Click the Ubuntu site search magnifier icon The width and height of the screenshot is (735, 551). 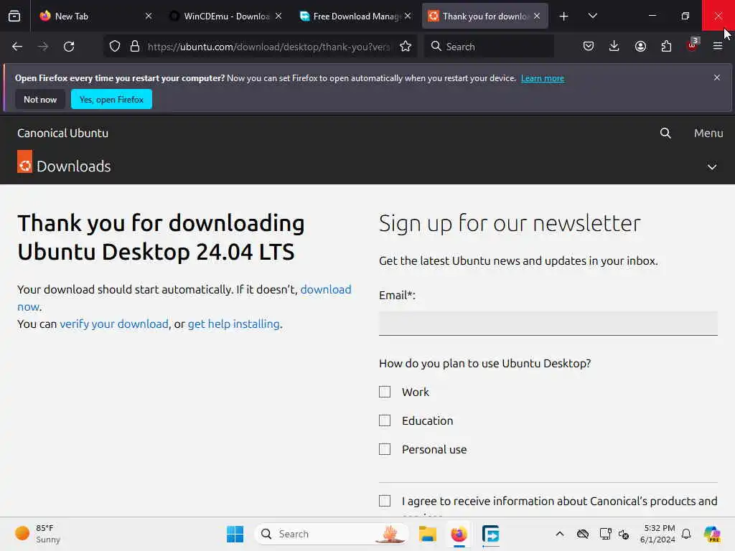pos(665,133)
